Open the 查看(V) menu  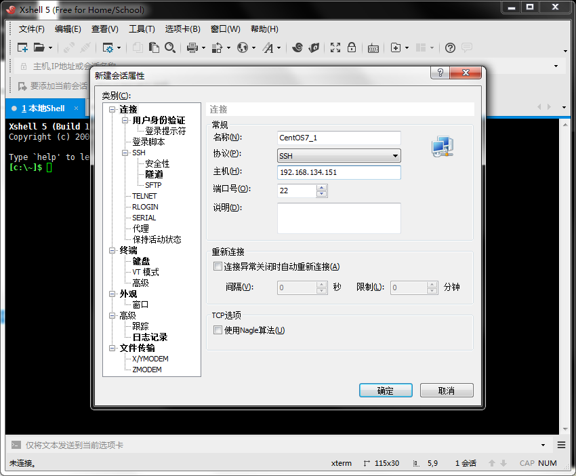[x=104, y=29]
